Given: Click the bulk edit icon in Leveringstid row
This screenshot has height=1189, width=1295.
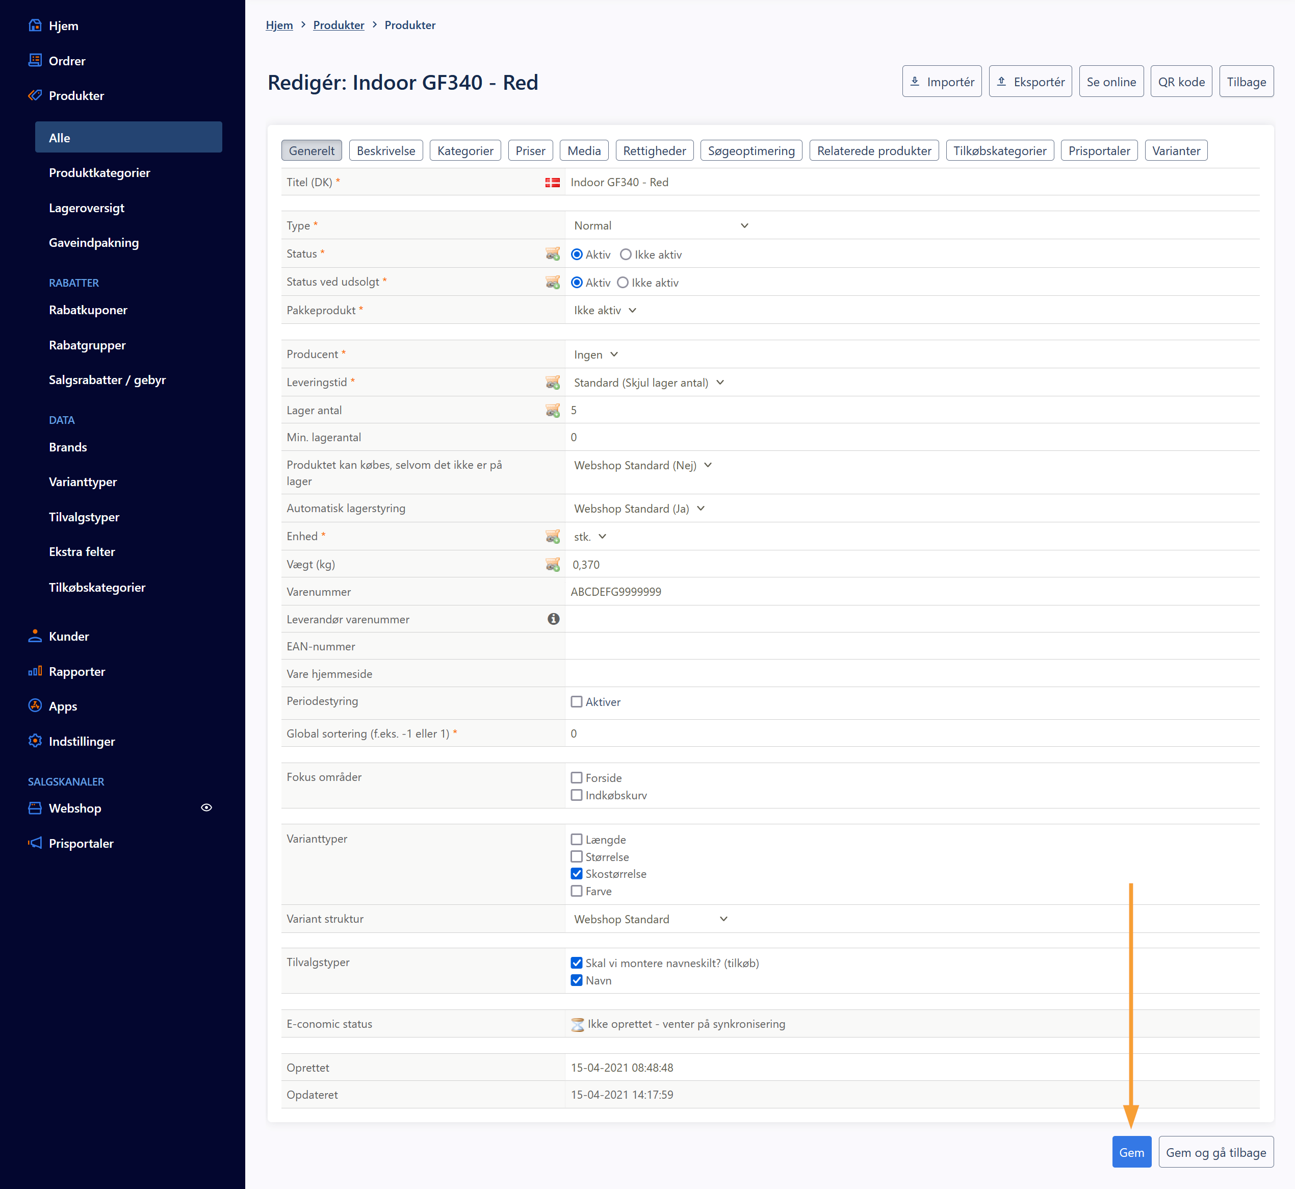Looking at the screenshot, I should pyautogui.click(x=552, y=383).
